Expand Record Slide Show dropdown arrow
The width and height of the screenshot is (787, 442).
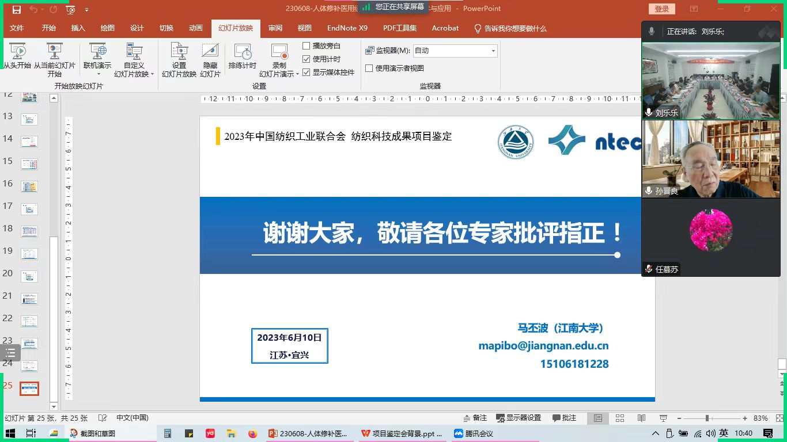tap(297, 74)
